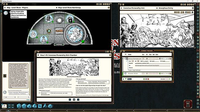This screenshot has height=112, width=200.
Task: Click map link icon before Map - Level Three title
Action: [5, 8]
